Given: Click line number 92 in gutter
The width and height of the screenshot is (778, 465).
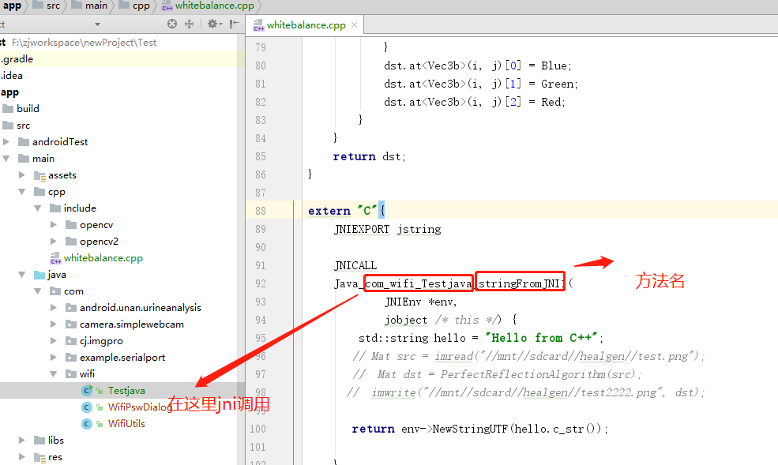Looking at the screenshot, I should click(261, 283).
